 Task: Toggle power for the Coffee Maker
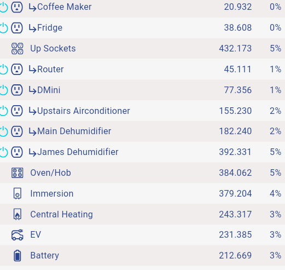coord(4,7)
